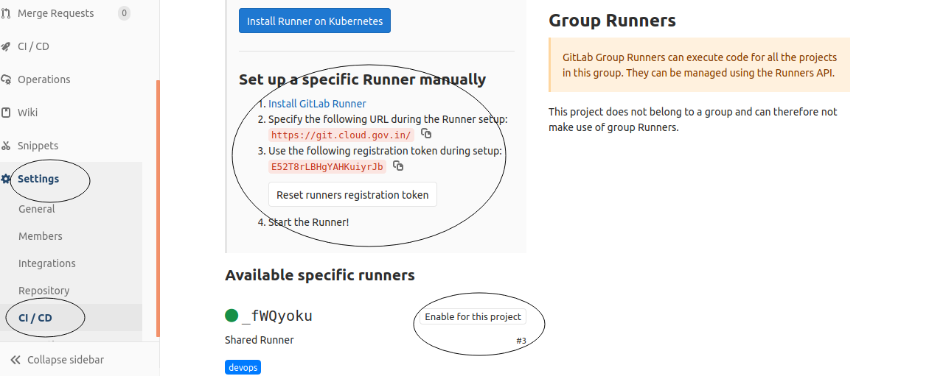The width and height of the screenshot is (929, 376).
Task: Click the Merge Requests count badge
Action: pyautogui.click(x=124, y=13)
